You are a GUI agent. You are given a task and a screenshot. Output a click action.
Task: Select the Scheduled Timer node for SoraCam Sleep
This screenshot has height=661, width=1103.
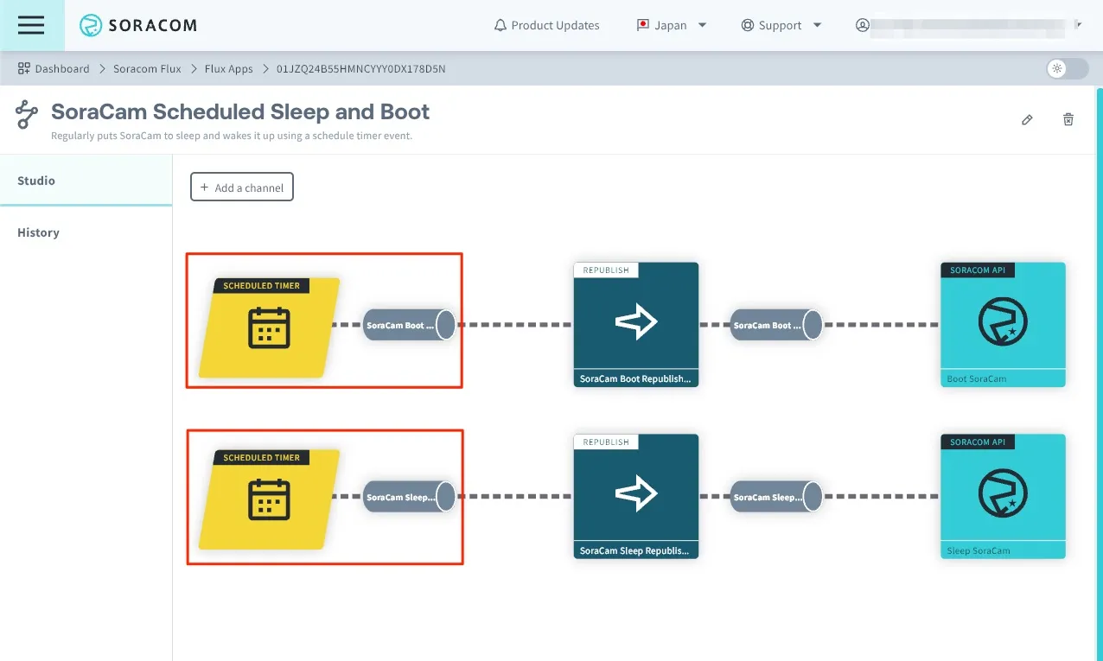point(269,499)
